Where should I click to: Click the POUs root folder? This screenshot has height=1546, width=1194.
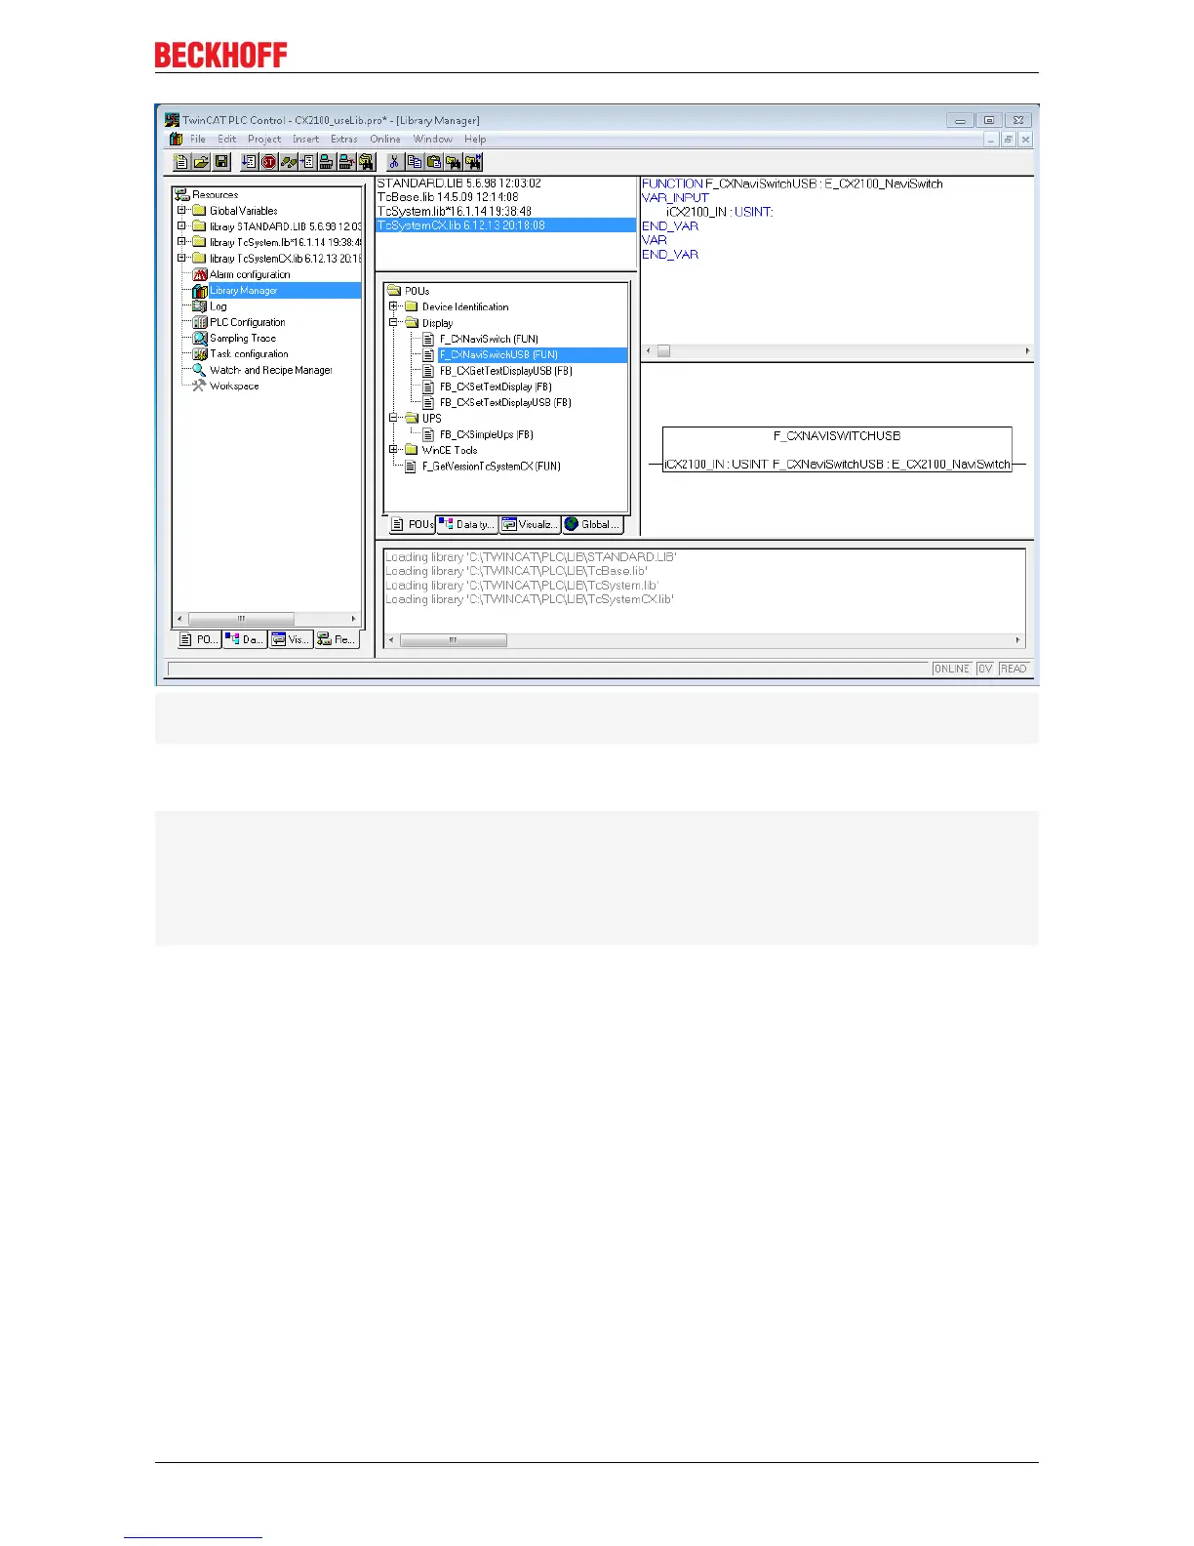click(x=409, y=291)
